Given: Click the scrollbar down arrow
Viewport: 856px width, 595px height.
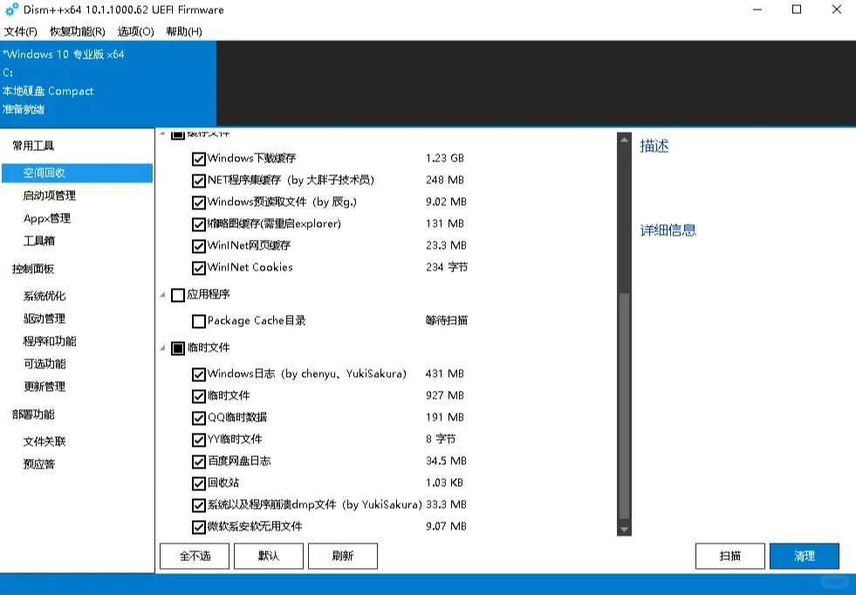Looking at the screenshot, I should 624,529.
